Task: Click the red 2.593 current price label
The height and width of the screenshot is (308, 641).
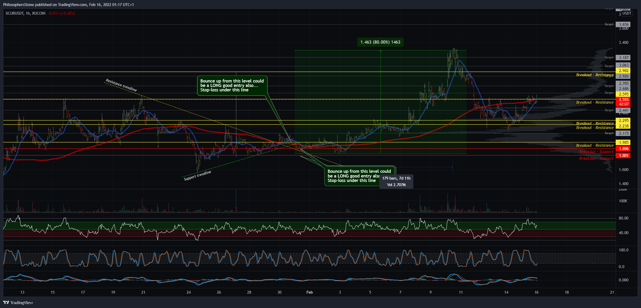Action: click(x=623, y=99)
